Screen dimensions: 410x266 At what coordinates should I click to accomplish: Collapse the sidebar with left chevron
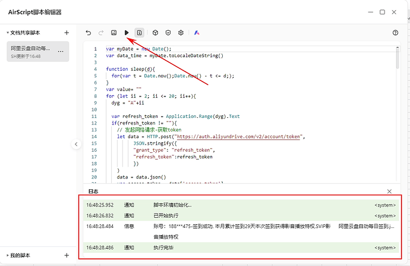point(76,144)
